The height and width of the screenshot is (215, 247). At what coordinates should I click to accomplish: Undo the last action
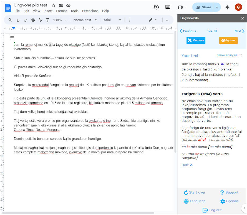coord(18,20)
